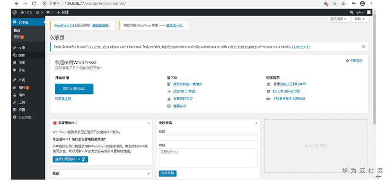
Task: Click the WordPress logo in admin bar
Action: pyautogui.click(x=15, y=12)
